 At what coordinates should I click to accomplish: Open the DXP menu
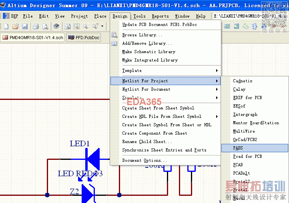pos(14,16)
